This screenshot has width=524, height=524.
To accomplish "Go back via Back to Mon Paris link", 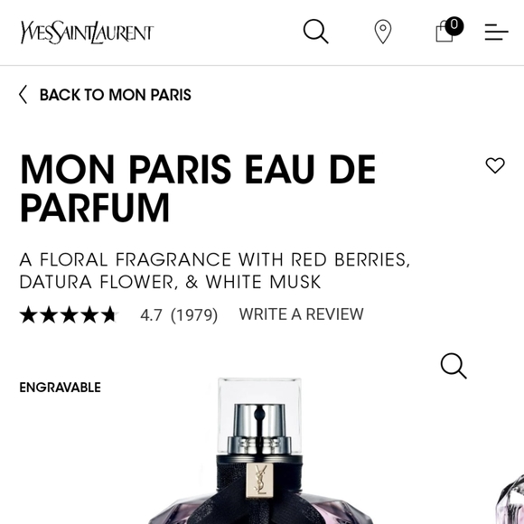I will [116, 95].
